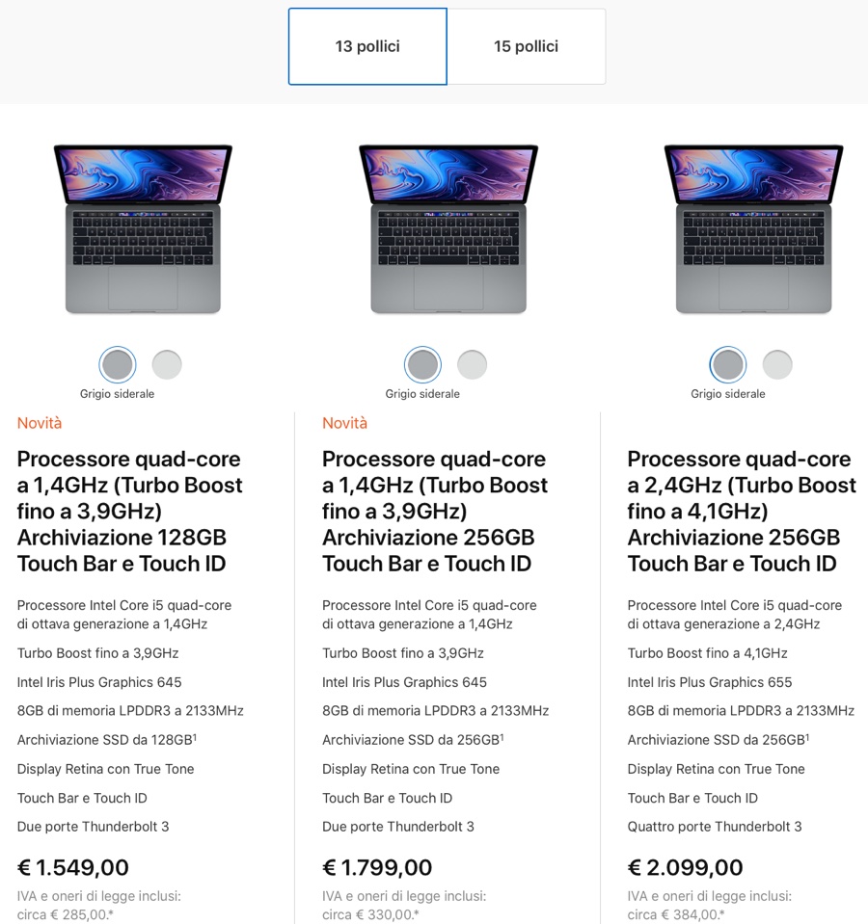The height and width of the screenshot is (924, 868).
Task: Open the 1,4GHz 256GB model heading
Action: tap(435, 512)
